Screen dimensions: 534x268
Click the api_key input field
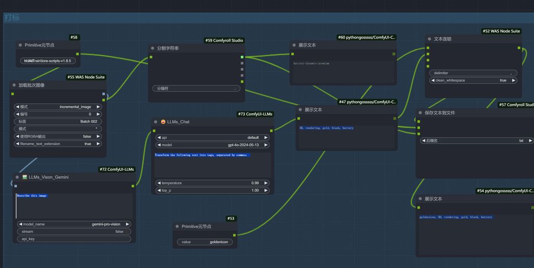click(74, 239)
